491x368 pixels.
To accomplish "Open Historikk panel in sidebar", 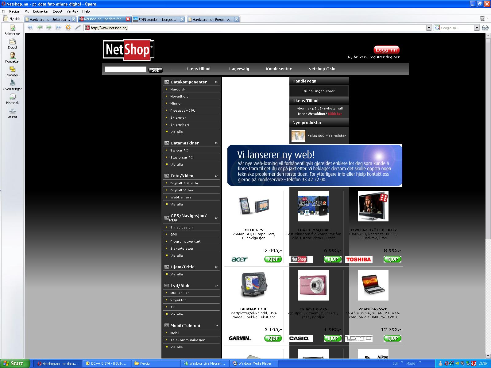I will [x=12, y=99].
